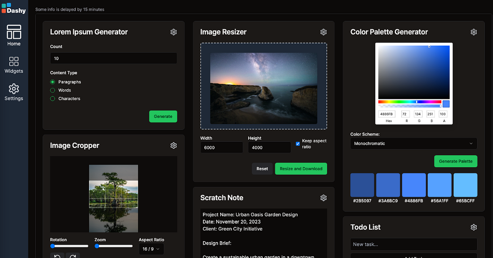Open the Widgets section in the sidebar
Image resolution: width=493 pixels, height=258 pixels.
14,65
